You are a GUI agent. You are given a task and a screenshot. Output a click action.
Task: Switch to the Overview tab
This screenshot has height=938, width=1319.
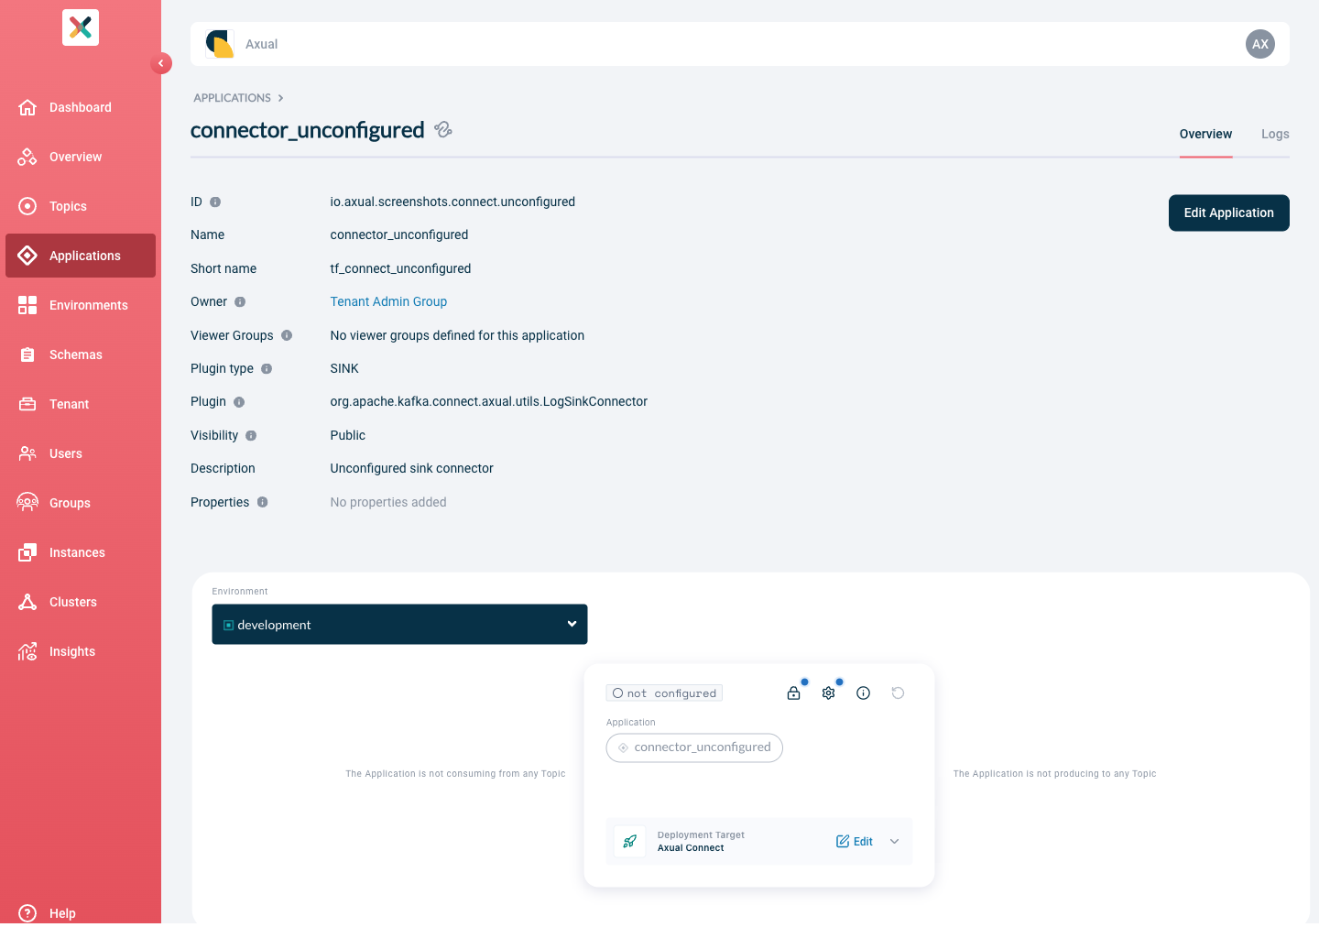1205,134
